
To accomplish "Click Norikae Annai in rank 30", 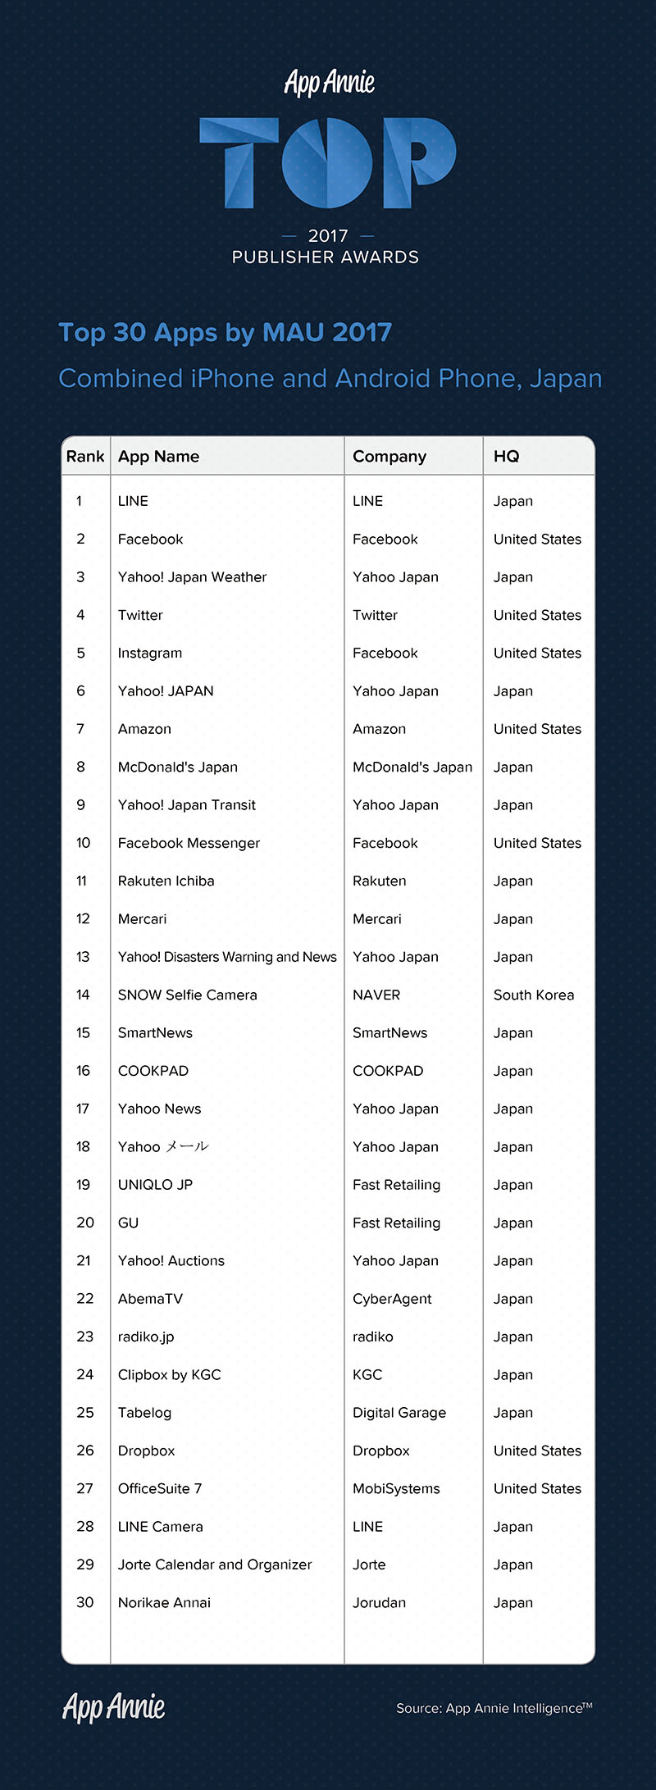I will point(164,1602).
